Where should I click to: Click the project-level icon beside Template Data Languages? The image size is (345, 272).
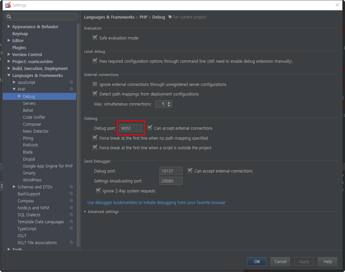click(71, 222)
